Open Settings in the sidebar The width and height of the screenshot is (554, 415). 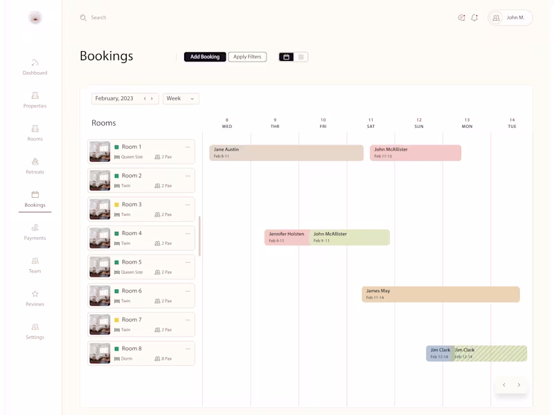pyautogui.click(x=35, y=327)
